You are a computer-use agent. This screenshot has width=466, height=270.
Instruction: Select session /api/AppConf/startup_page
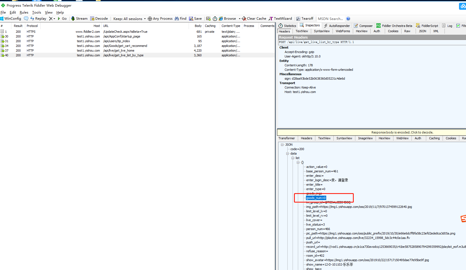tap(138, 36)
